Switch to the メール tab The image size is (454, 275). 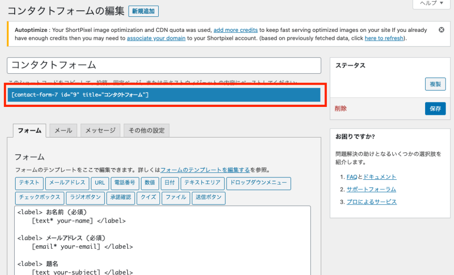(64, 130)
